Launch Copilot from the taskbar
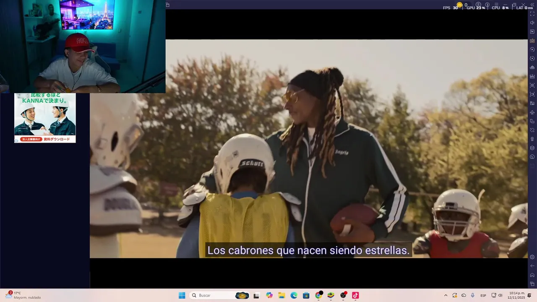This screenshot has width=537, height=302. click(x=269, y=295)
